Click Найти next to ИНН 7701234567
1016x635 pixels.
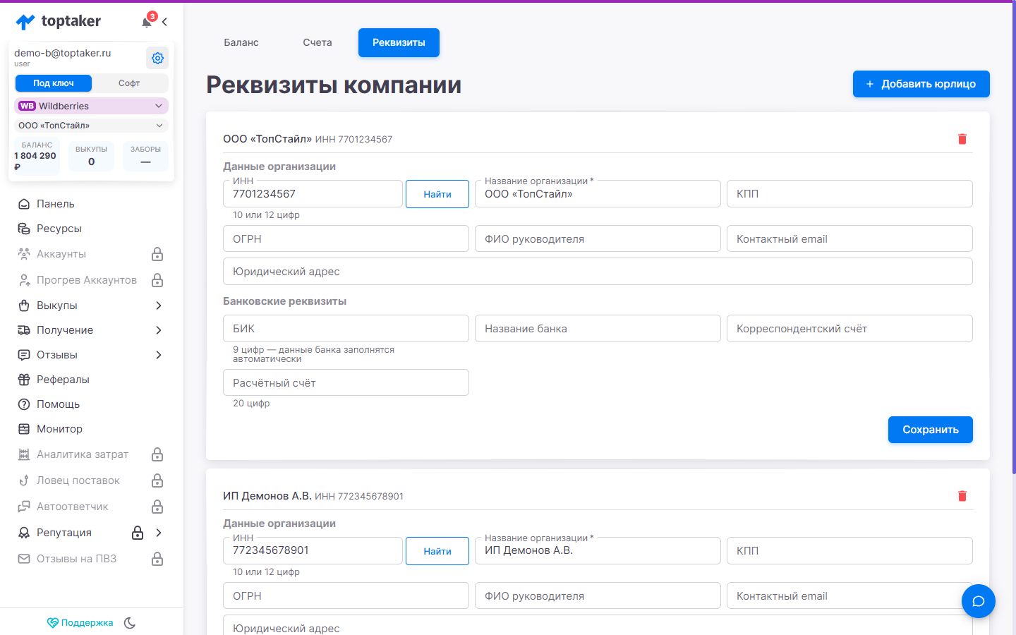pos(437,194)
